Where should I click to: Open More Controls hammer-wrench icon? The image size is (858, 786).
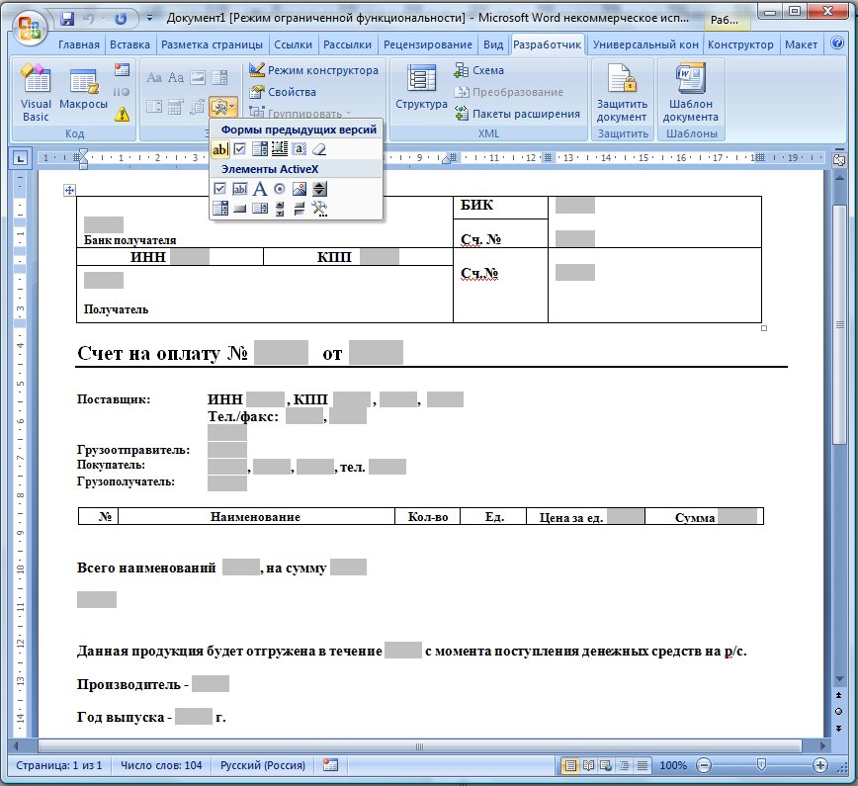318,208
